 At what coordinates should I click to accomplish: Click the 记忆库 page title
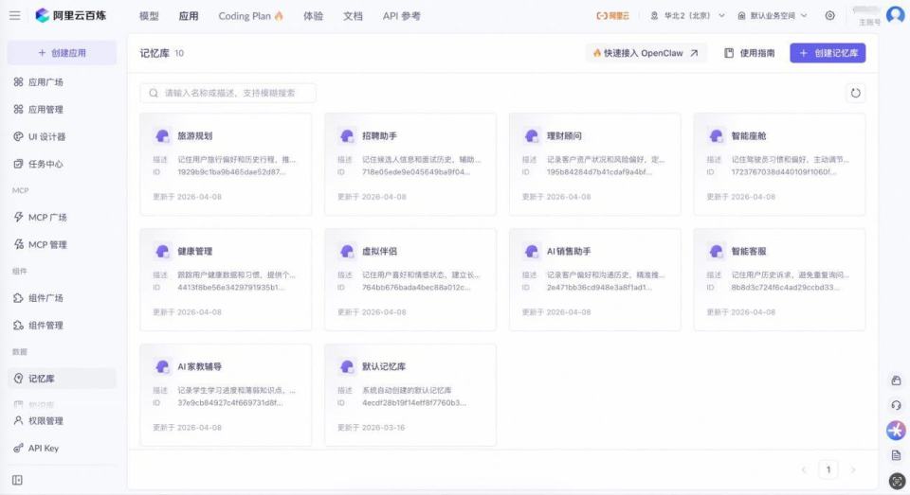(155, 53)
